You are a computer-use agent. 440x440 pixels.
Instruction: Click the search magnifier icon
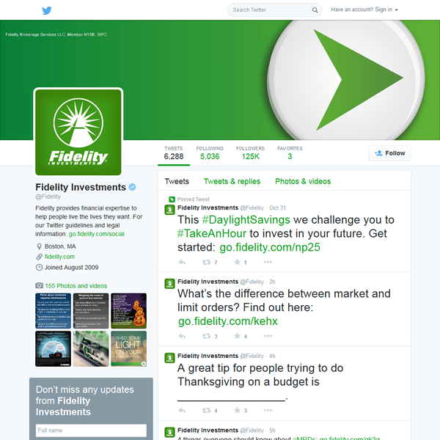click(x=315, y=10)
